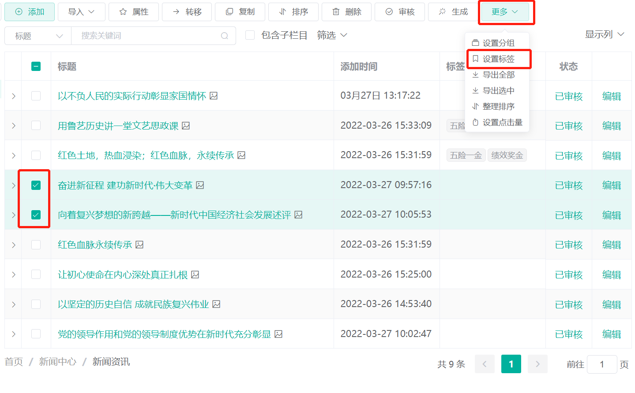Click the 审核 (Review) check icon
Image resolution: width=635 pixels, height=393 pixels.
[x=390, y=11]
